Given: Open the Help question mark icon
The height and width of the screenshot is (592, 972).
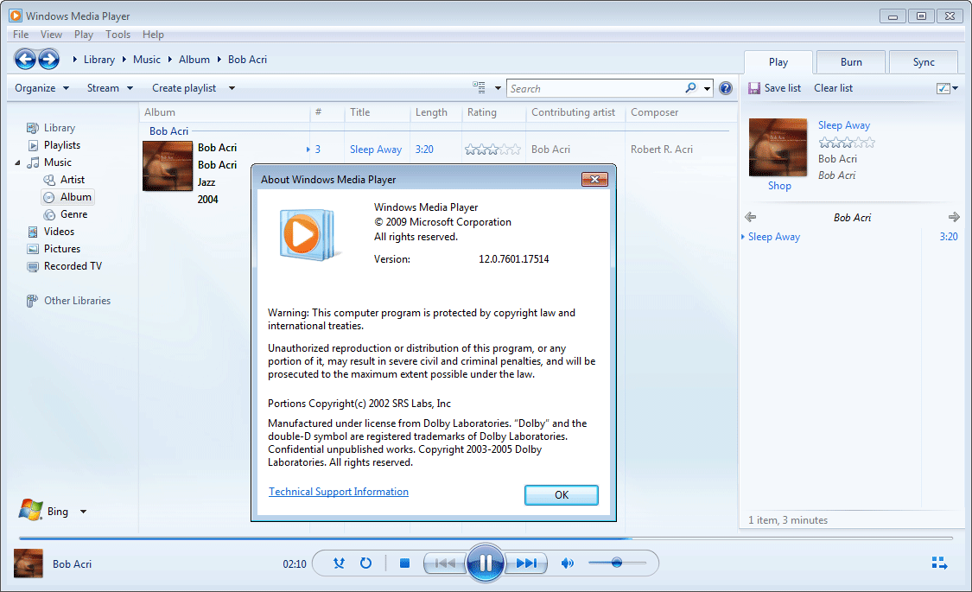Looking at the screenshot, I should click(725, 88).
